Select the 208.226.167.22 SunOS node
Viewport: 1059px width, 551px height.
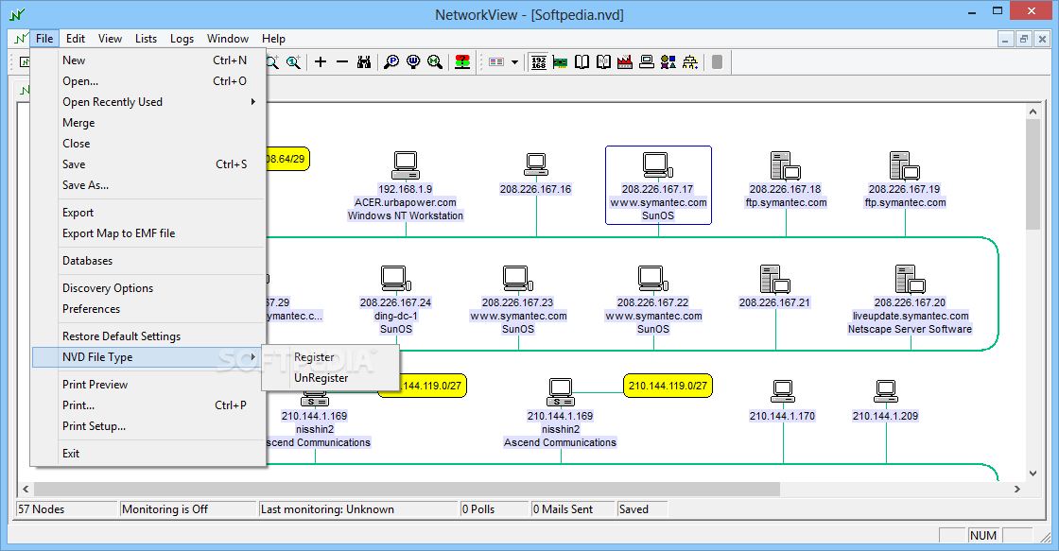coord(653,300)
